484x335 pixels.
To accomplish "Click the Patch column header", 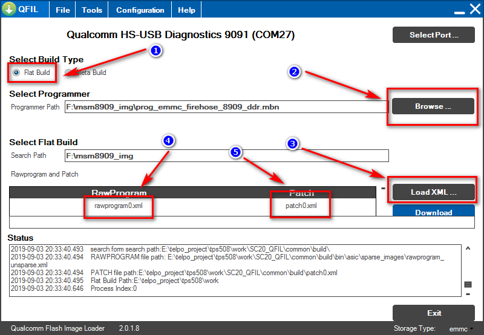I will 301,192.
